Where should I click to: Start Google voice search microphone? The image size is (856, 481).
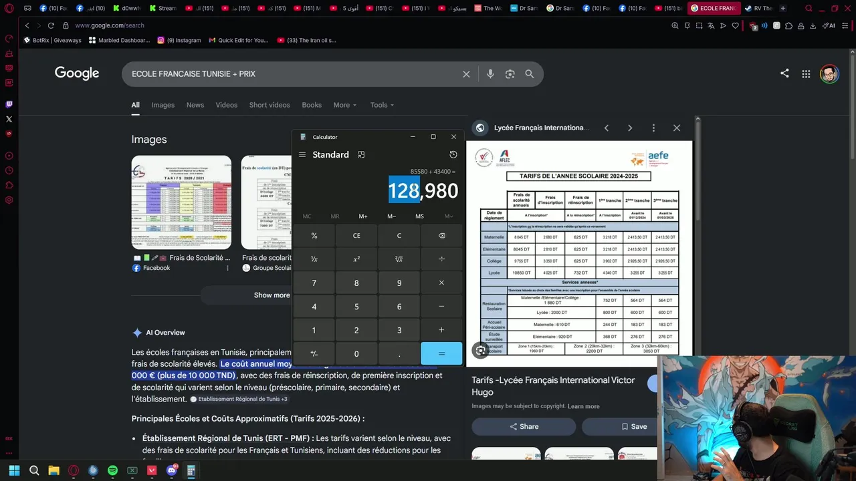point(490,74)
